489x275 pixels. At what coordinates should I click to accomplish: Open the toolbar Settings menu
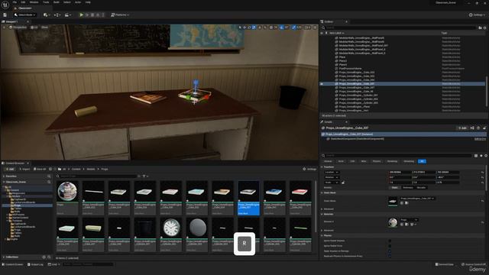click(x=478, y=15)
